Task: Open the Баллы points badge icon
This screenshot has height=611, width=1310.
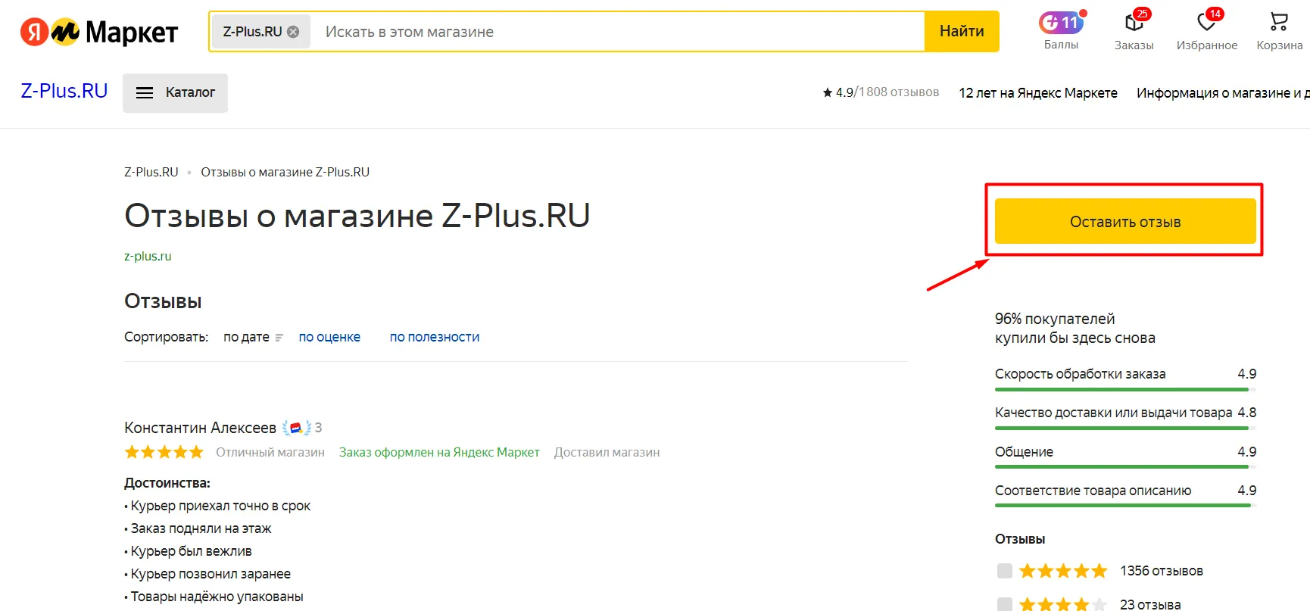Action: pyautogui.click(x=1061, y=23)
